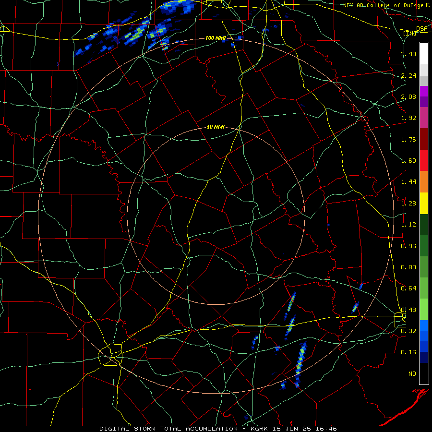
Task: Click the 16:46 timestamp
Action: pos(327,429)
